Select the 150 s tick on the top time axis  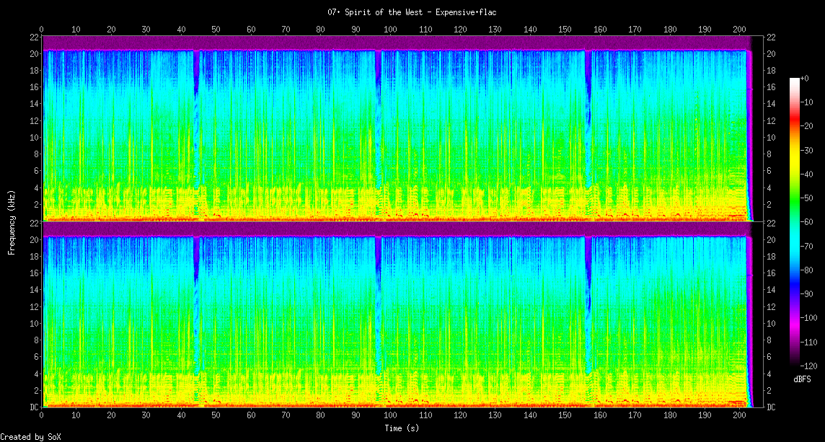[565, 29]
